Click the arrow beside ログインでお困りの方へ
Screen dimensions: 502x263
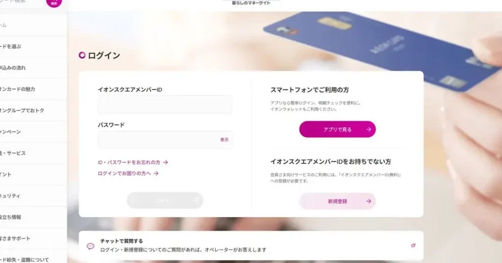click(156, 174)
